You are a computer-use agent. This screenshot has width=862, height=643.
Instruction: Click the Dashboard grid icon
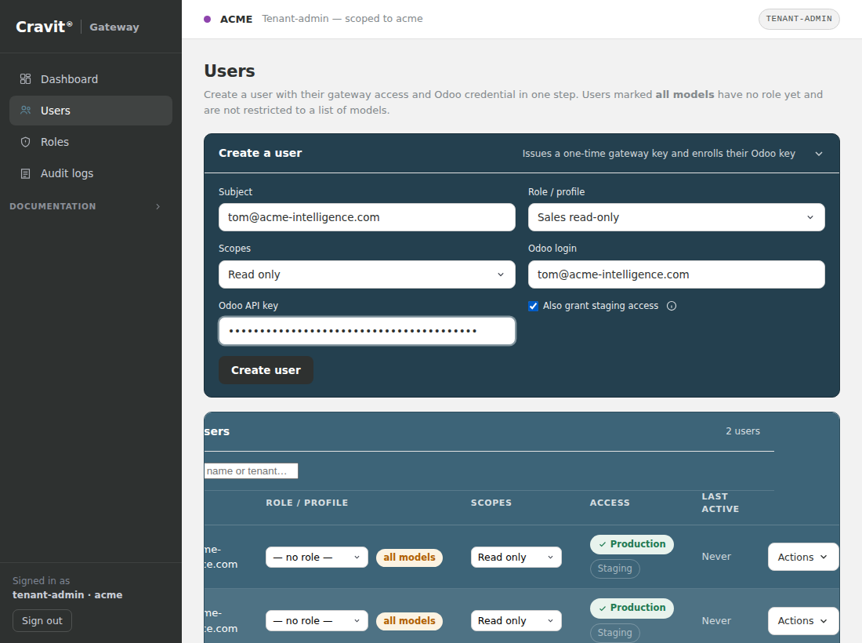[25, 78]
